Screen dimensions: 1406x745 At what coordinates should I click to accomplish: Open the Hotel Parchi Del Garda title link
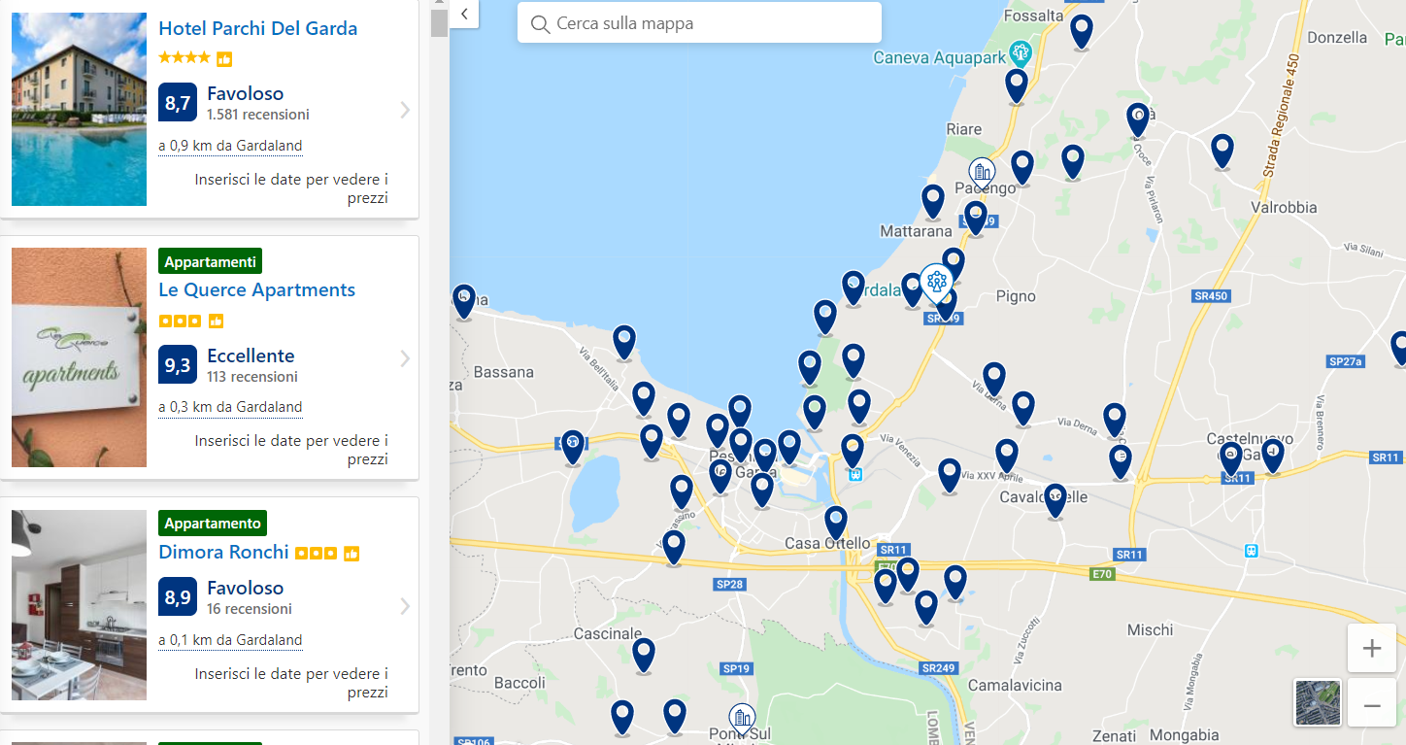[257, 28]
